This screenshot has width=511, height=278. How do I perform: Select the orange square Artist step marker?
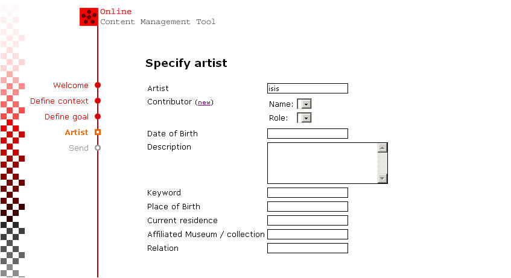[x=98, y=132]
